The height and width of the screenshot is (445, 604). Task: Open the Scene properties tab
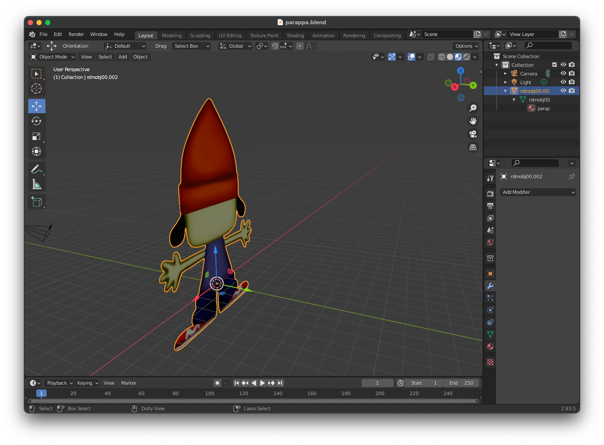click(490, 230)
